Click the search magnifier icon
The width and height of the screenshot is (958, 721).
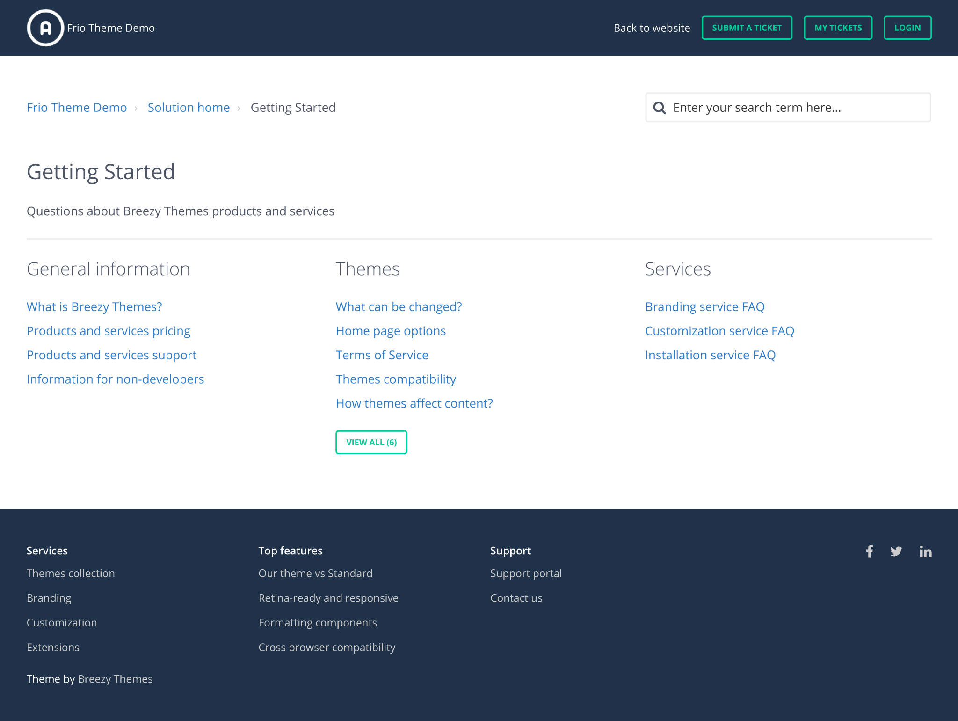[x=660, y=108]
